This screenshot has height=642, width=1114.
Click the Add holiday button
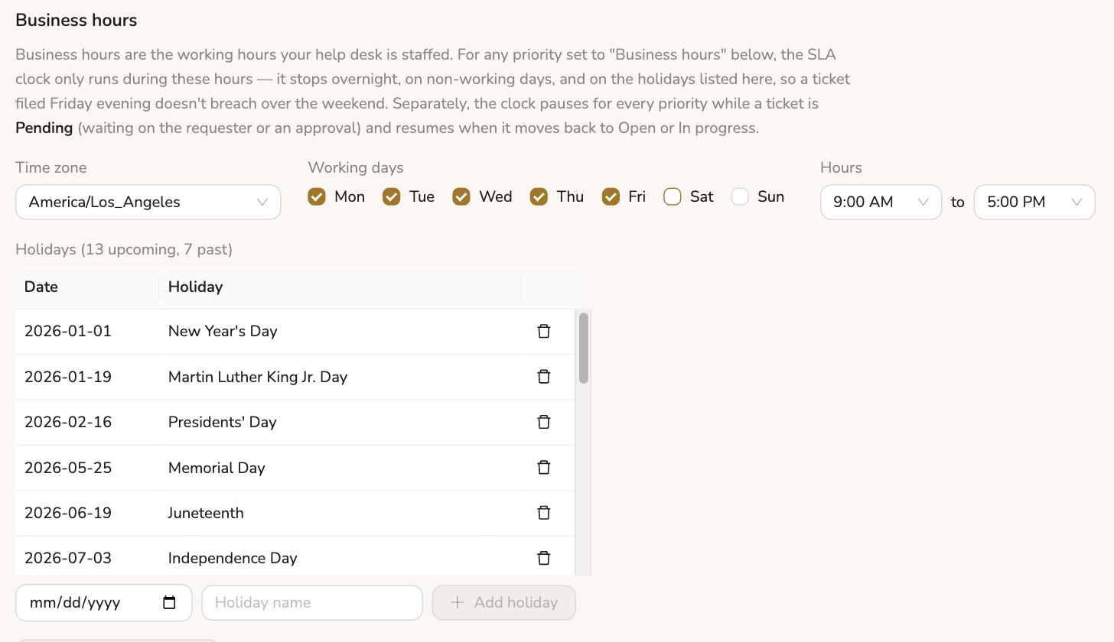pyautogui.click(x=503, y=602)
